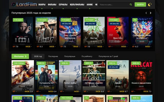Click the 1-6 серия badge on Холод
The image size is (164, 102).
pos(18,20)
